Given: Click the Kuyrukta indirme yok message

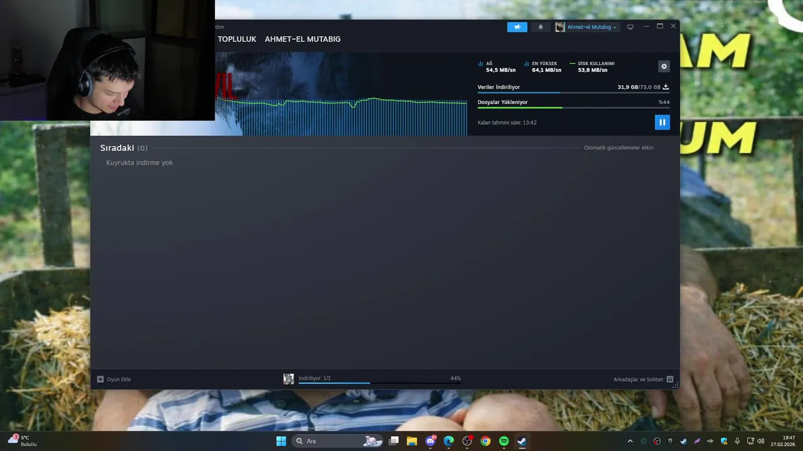Looking at the screenshot, I should (x=139, y=163).
